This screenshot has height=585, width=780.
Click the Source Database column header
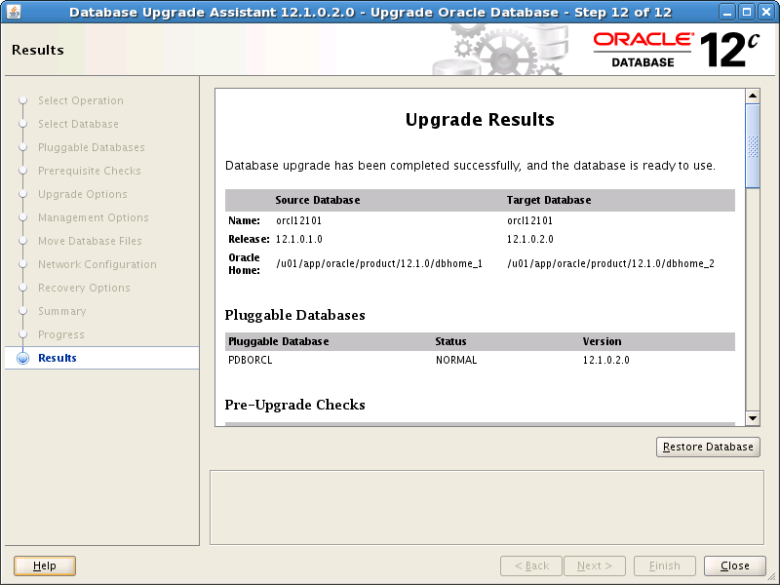pyautogui.click(x=318, y=200)
